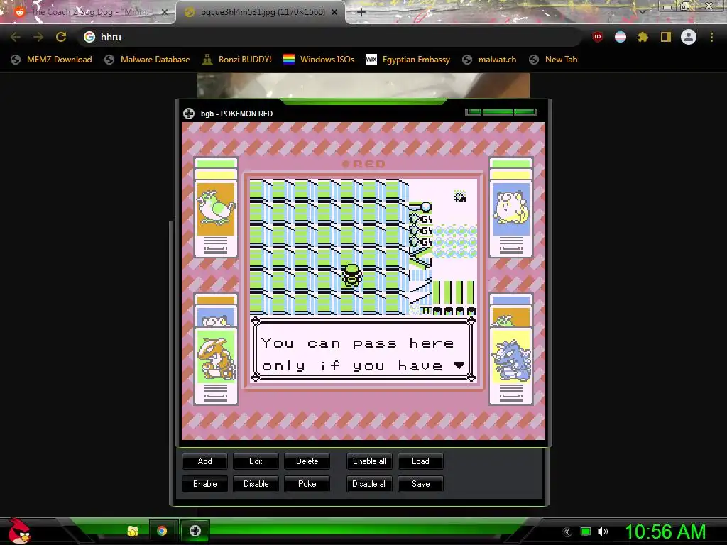
Task: Click the 10:56 AM taskbar clock
Action: pos(665,532)
